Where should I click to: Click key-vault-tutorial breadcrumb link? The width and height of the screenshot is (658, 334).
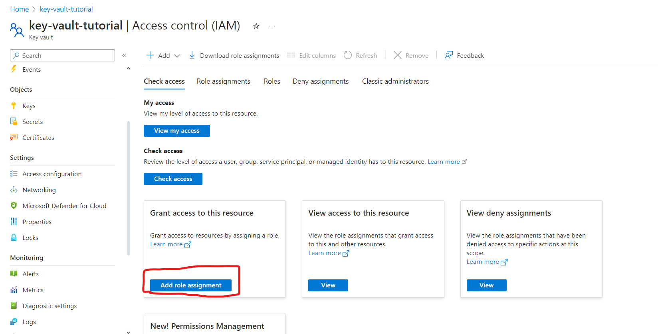pyautogui.click(x=66, y=9)
